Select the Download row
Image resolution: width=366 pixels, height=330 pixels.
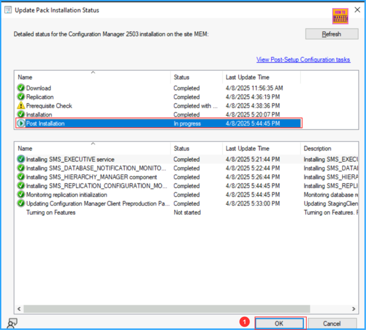(x=158, y=88)
